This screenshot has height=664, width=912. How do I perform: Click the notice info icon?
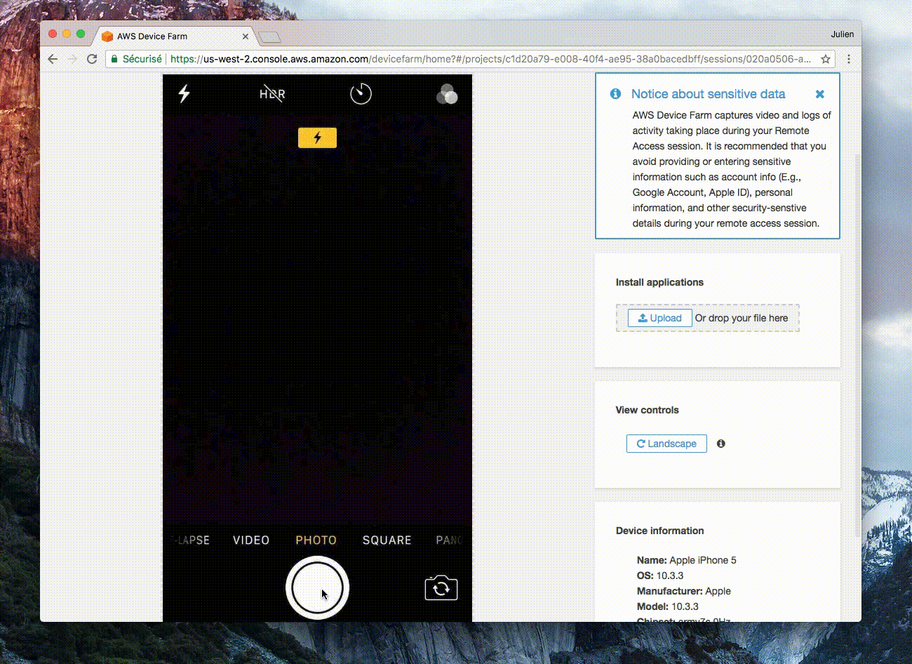(x=615, y=93)
